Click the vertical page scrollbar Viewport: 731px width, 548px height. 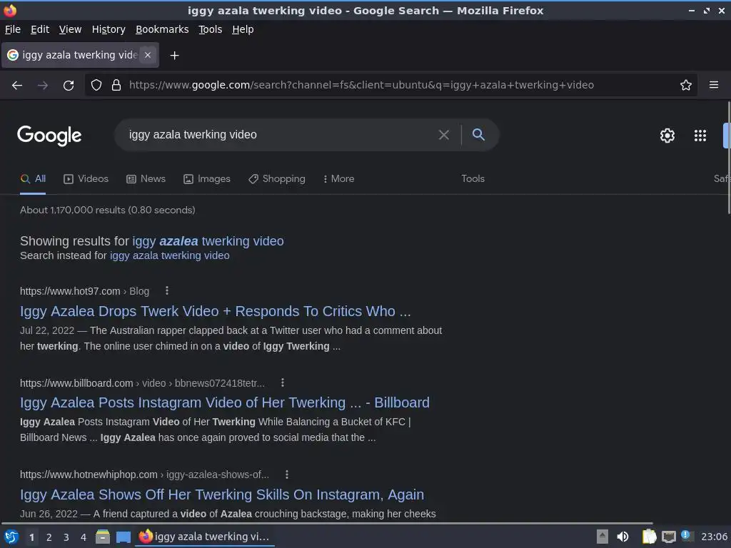[728, 158]
